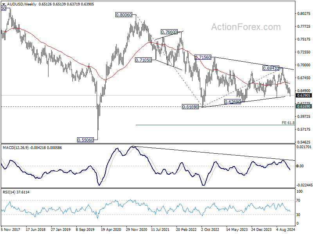This screenshot has height=234, width=313.
Task: Click the RSI(14) 37.6114 indicator label
Action: [16, 192]
